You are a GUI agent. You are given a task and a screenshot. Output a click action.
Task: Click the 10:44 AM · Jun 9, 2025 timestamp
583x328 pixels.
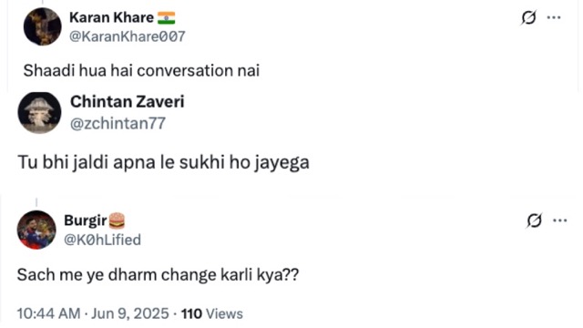point(93,313)
